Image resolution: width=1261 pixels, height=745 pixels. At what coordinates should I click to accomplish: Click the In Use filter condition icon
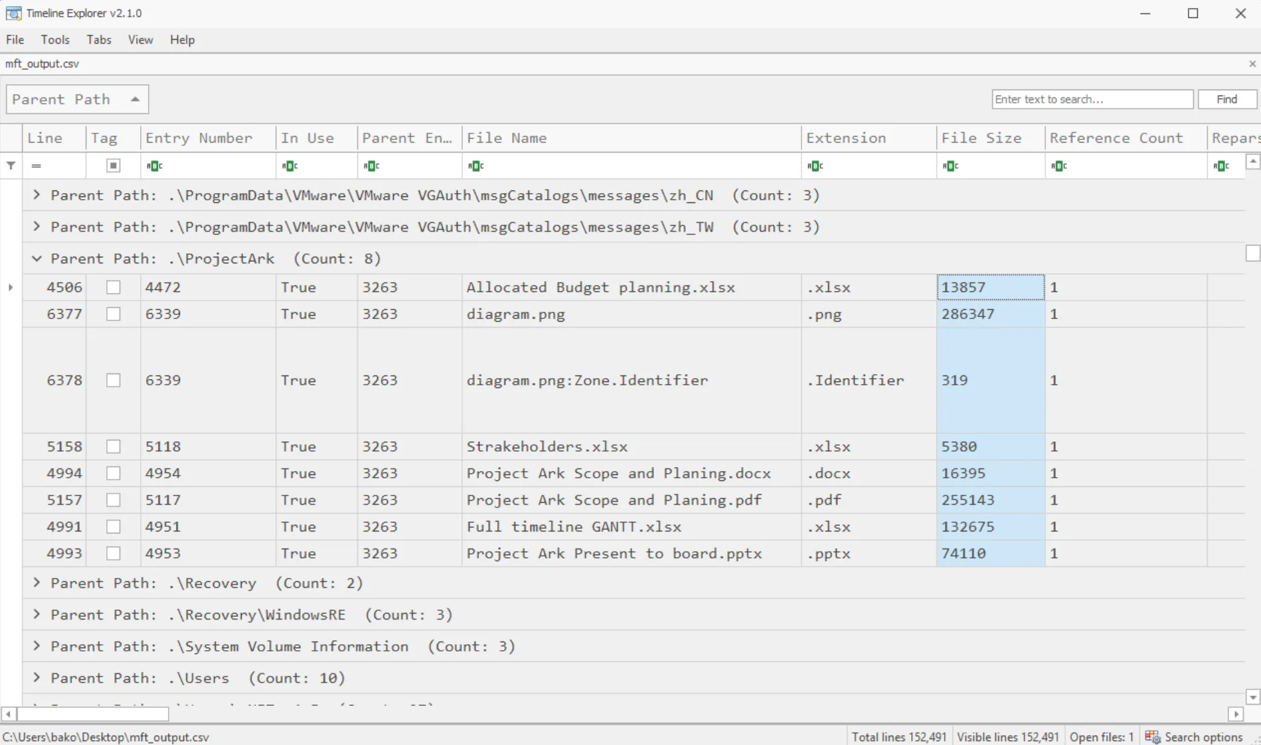coord(290,166)
